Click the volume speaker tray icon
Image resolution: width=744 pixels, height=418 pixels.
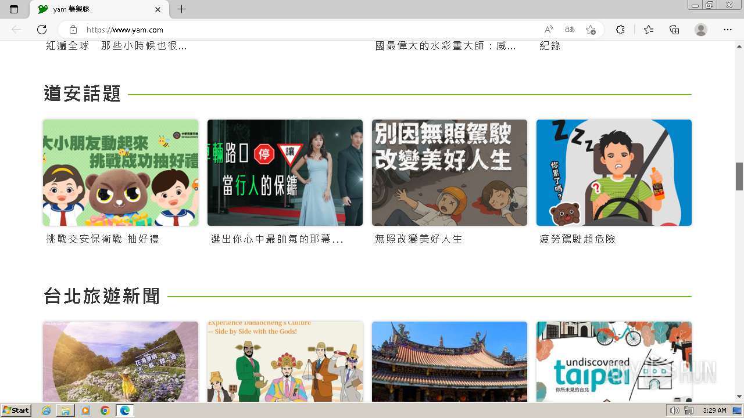(x=674, y=410)
